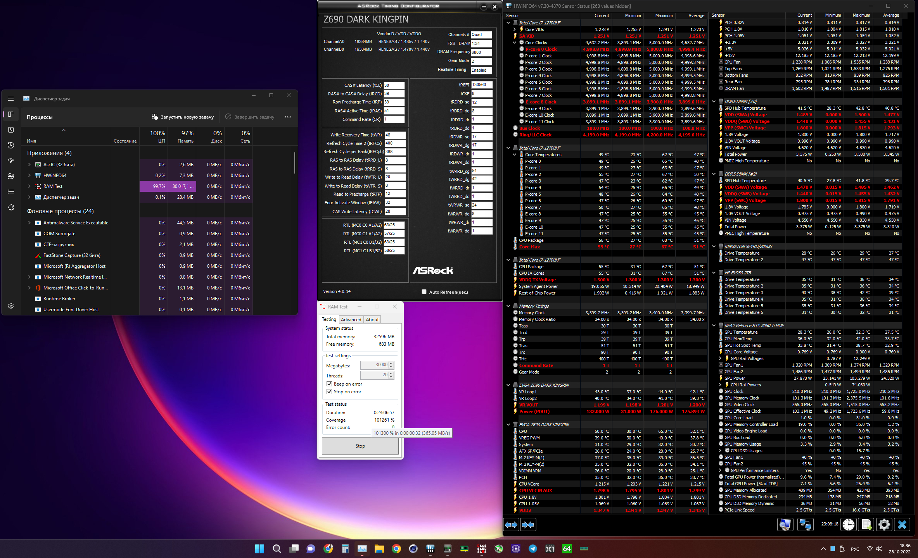Toggle Auto Refresh checkbox in Timing Configurator
The height and width of the screenshot is (558, 918).
424,292
